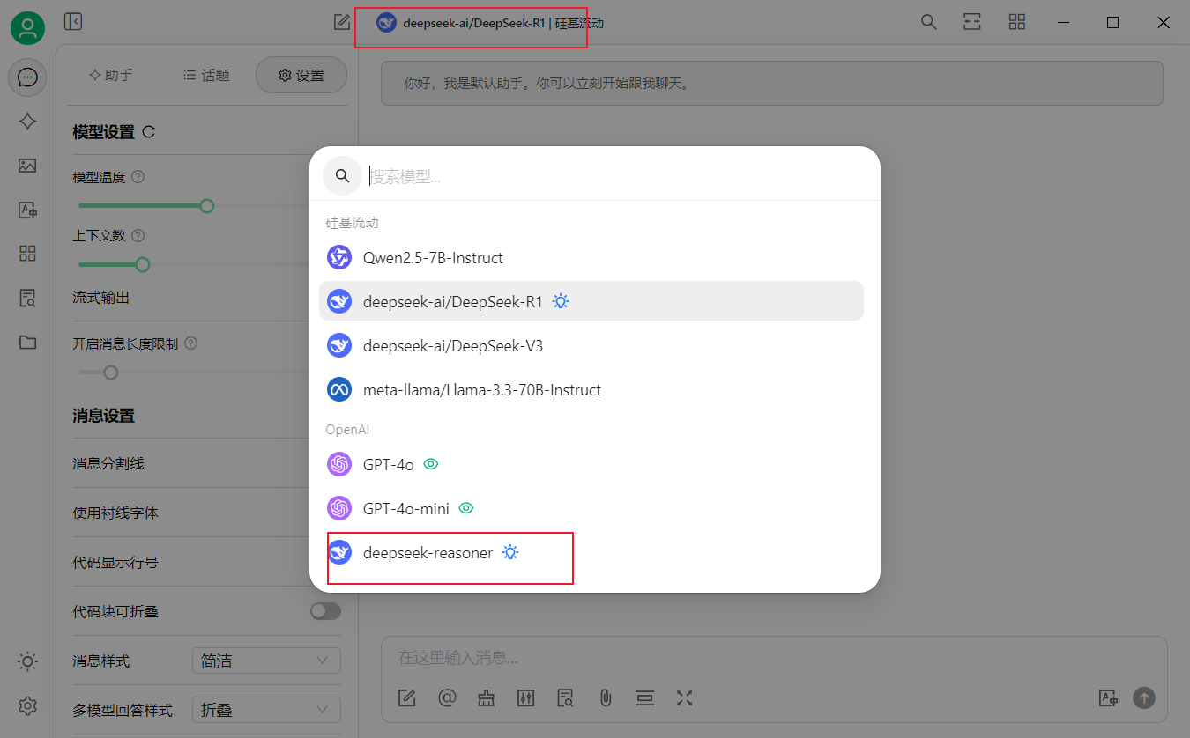Click the 上下文数 slider handle

pyautogui.click(x=142, y=264)
